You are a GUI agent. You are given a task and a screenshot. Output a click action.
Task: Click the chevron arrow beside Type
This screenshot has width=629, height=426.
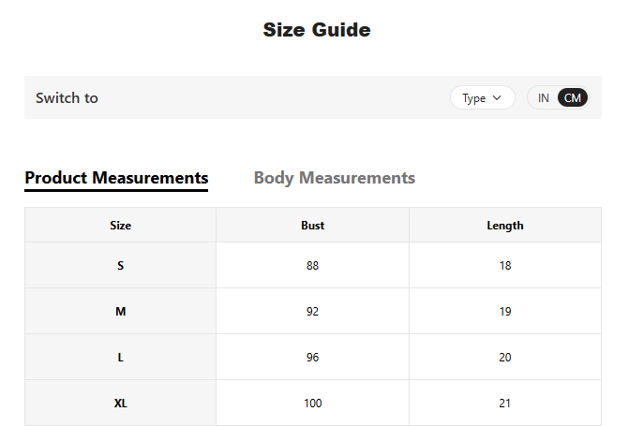coord(497,97)
